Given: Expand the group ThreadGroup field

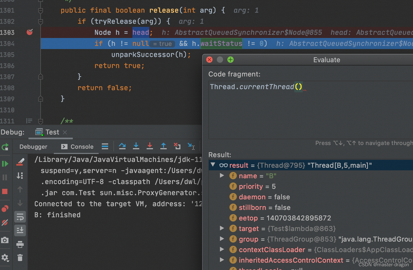Looking at the screenshot, I should (222, 239).
